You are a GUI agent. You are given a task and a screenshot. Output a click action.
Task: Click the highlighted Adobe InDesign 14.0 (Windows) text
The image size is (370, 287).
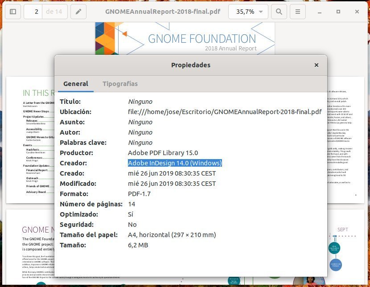(175, 163)
